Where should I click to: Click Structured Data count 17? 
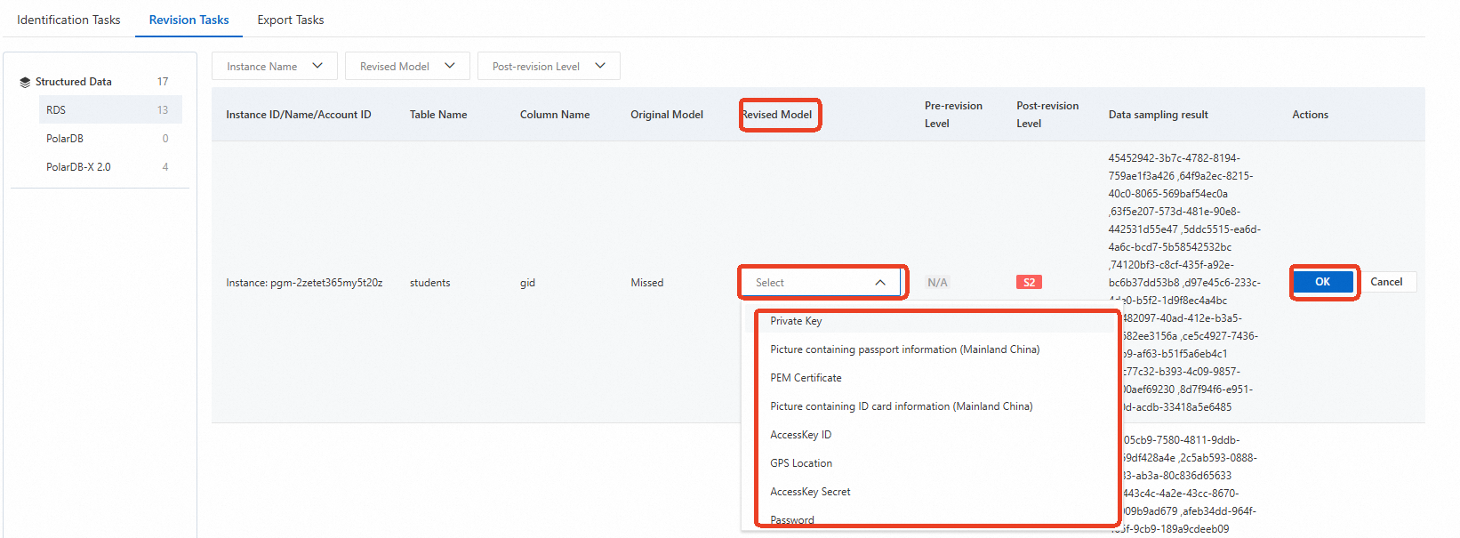click(x=163, y=82)
